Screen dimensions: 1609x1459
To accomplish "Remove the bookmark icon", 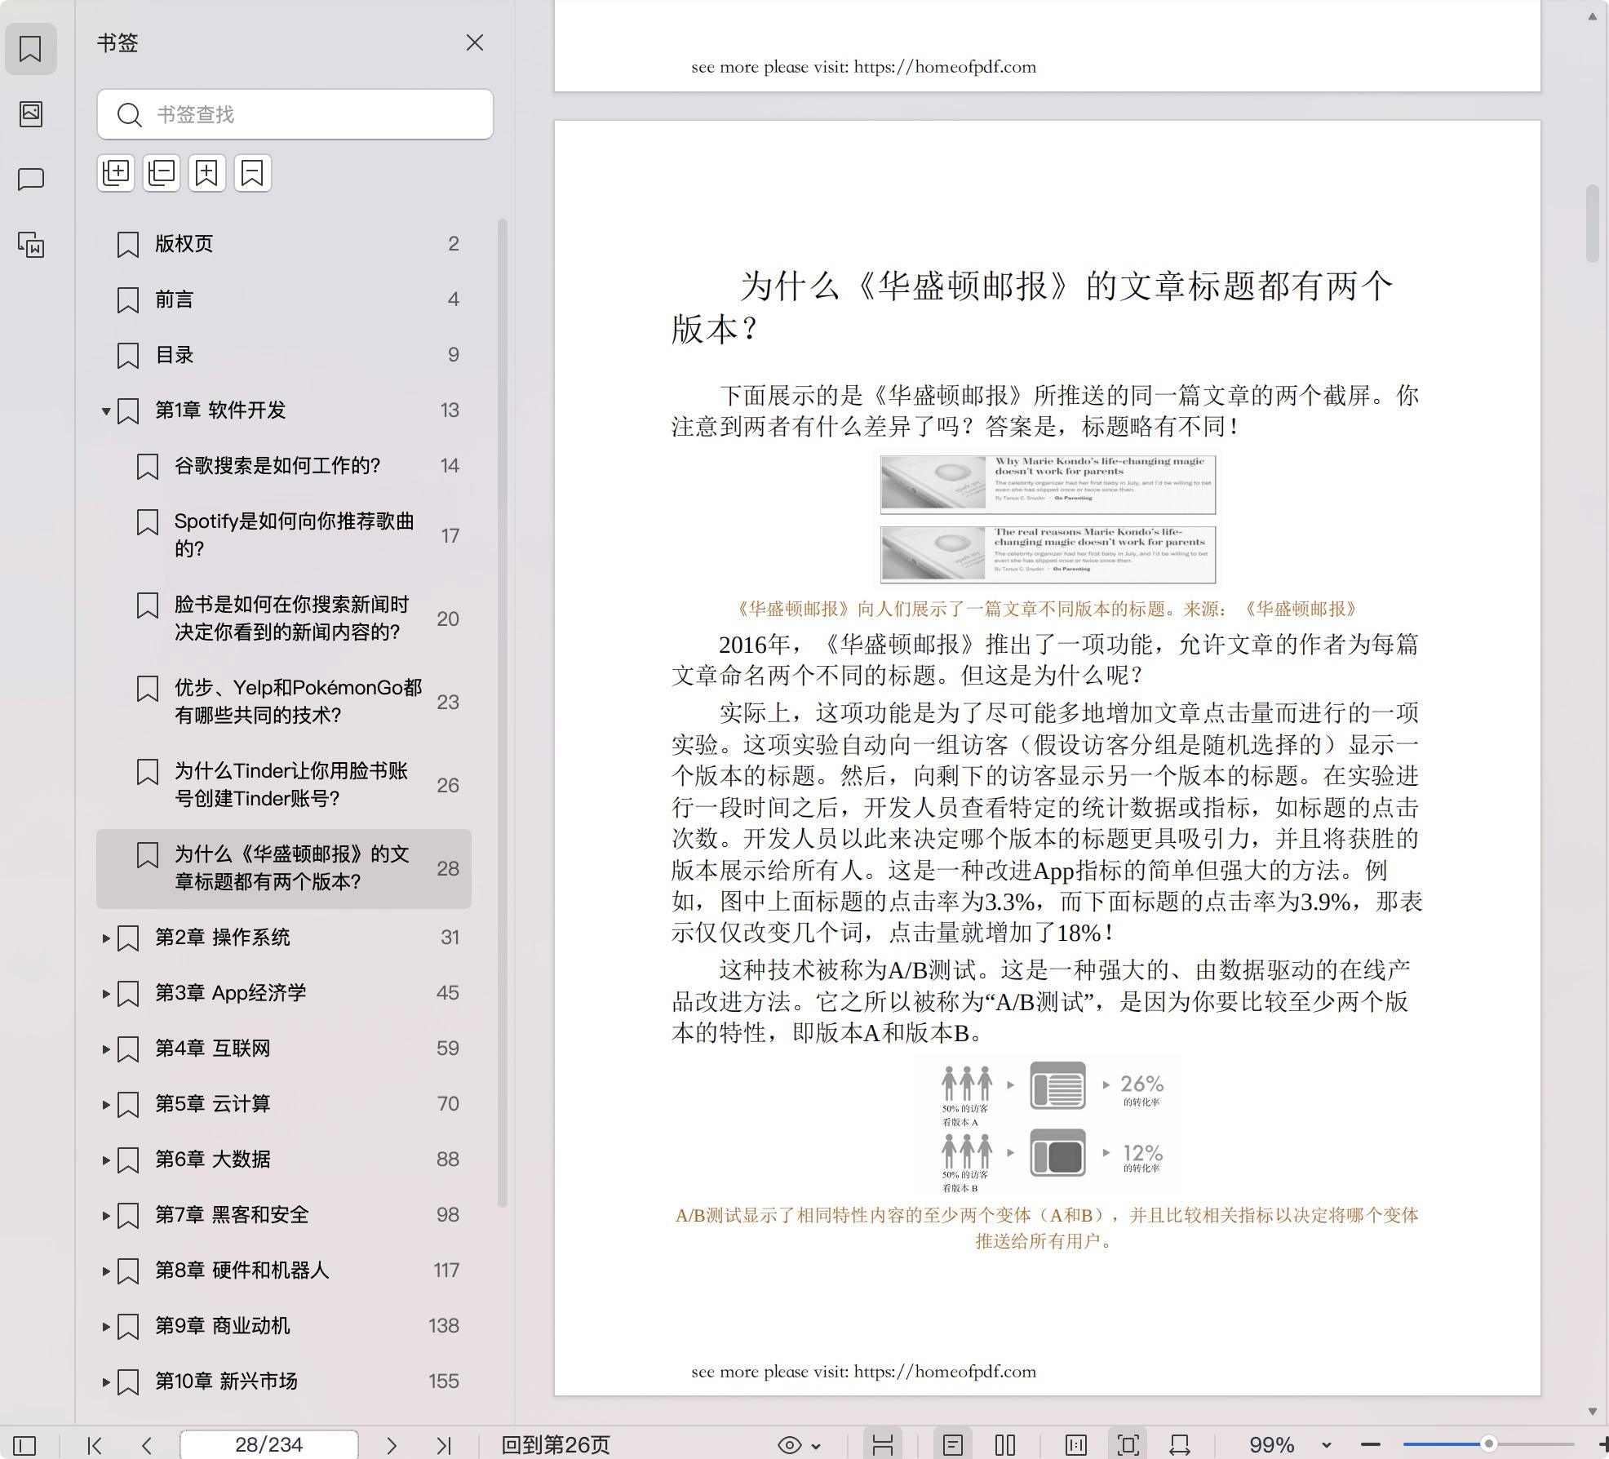I will [253, 173].
